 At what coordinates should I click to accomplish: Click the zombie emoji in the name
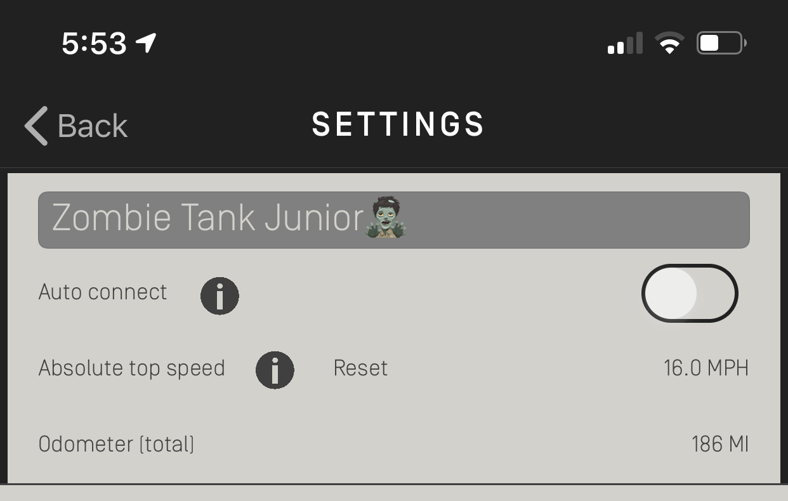pos(386,218)
